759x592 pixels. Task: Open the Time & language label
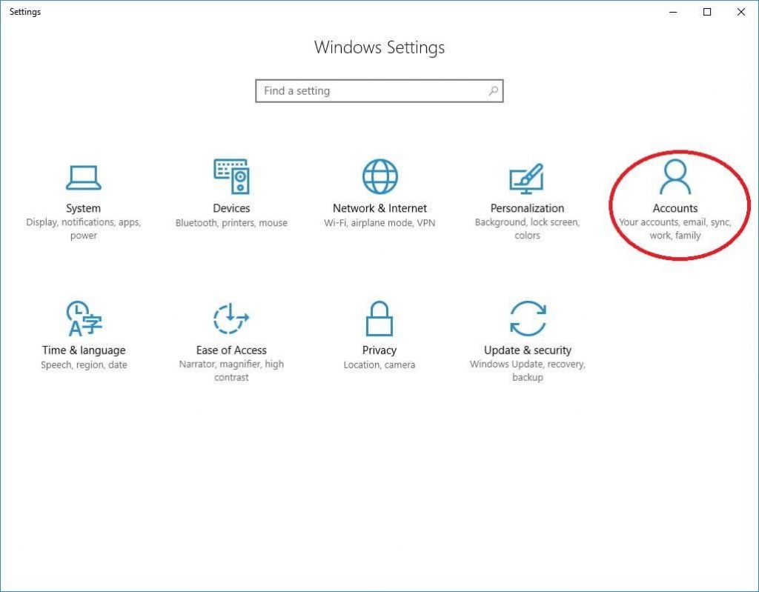point(84,350)
